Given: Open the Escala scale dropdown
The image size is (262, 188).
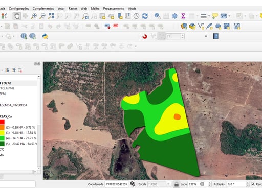Looking at the screenshot, I should click(168, 184).
